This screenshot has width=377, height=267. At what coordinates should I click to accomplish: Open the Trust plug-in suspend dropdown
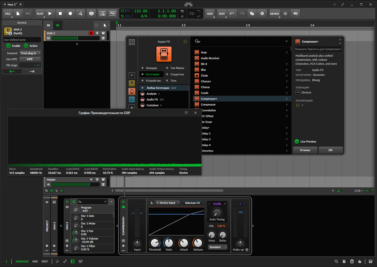30,53
